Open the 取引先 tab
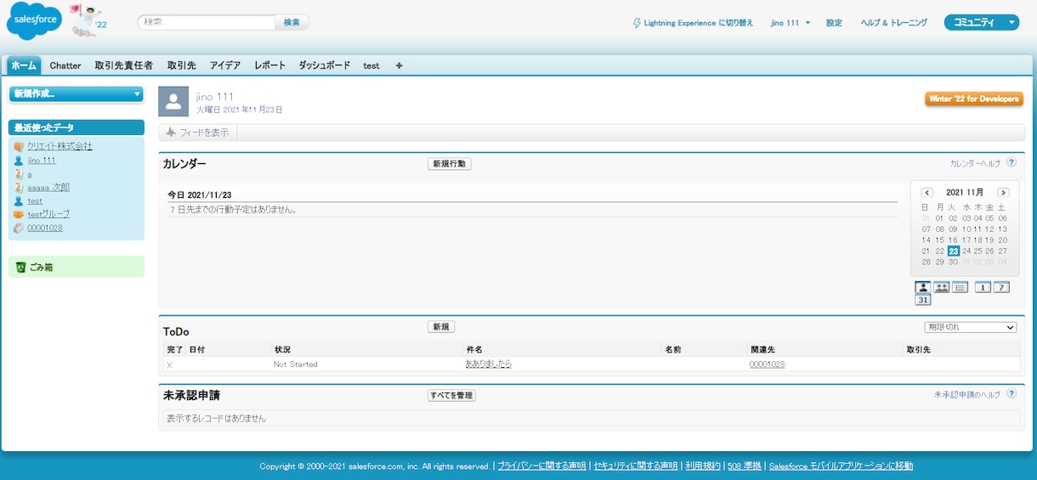The image size is (1037, 480). coord(182,65)
